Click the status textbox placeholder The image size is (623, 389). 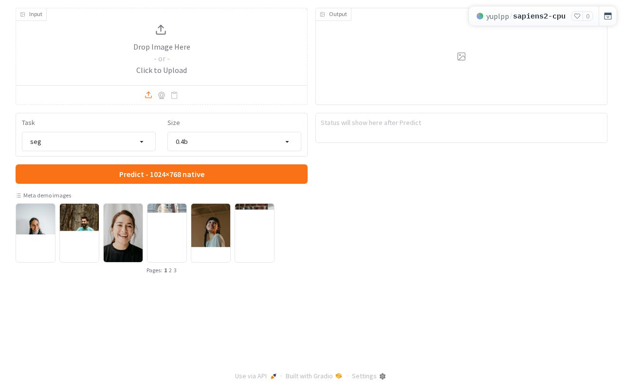(461, 128)
